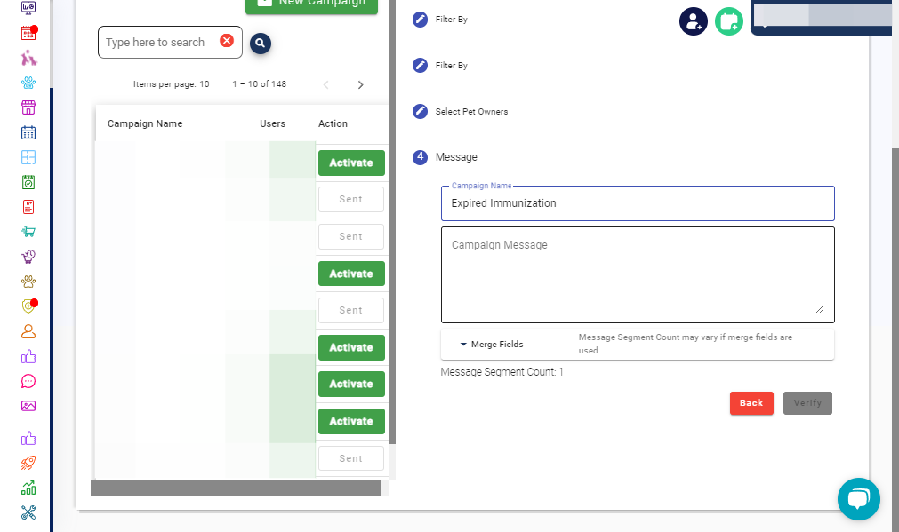Open the orange rocket sidebar icon

[28, 463]
